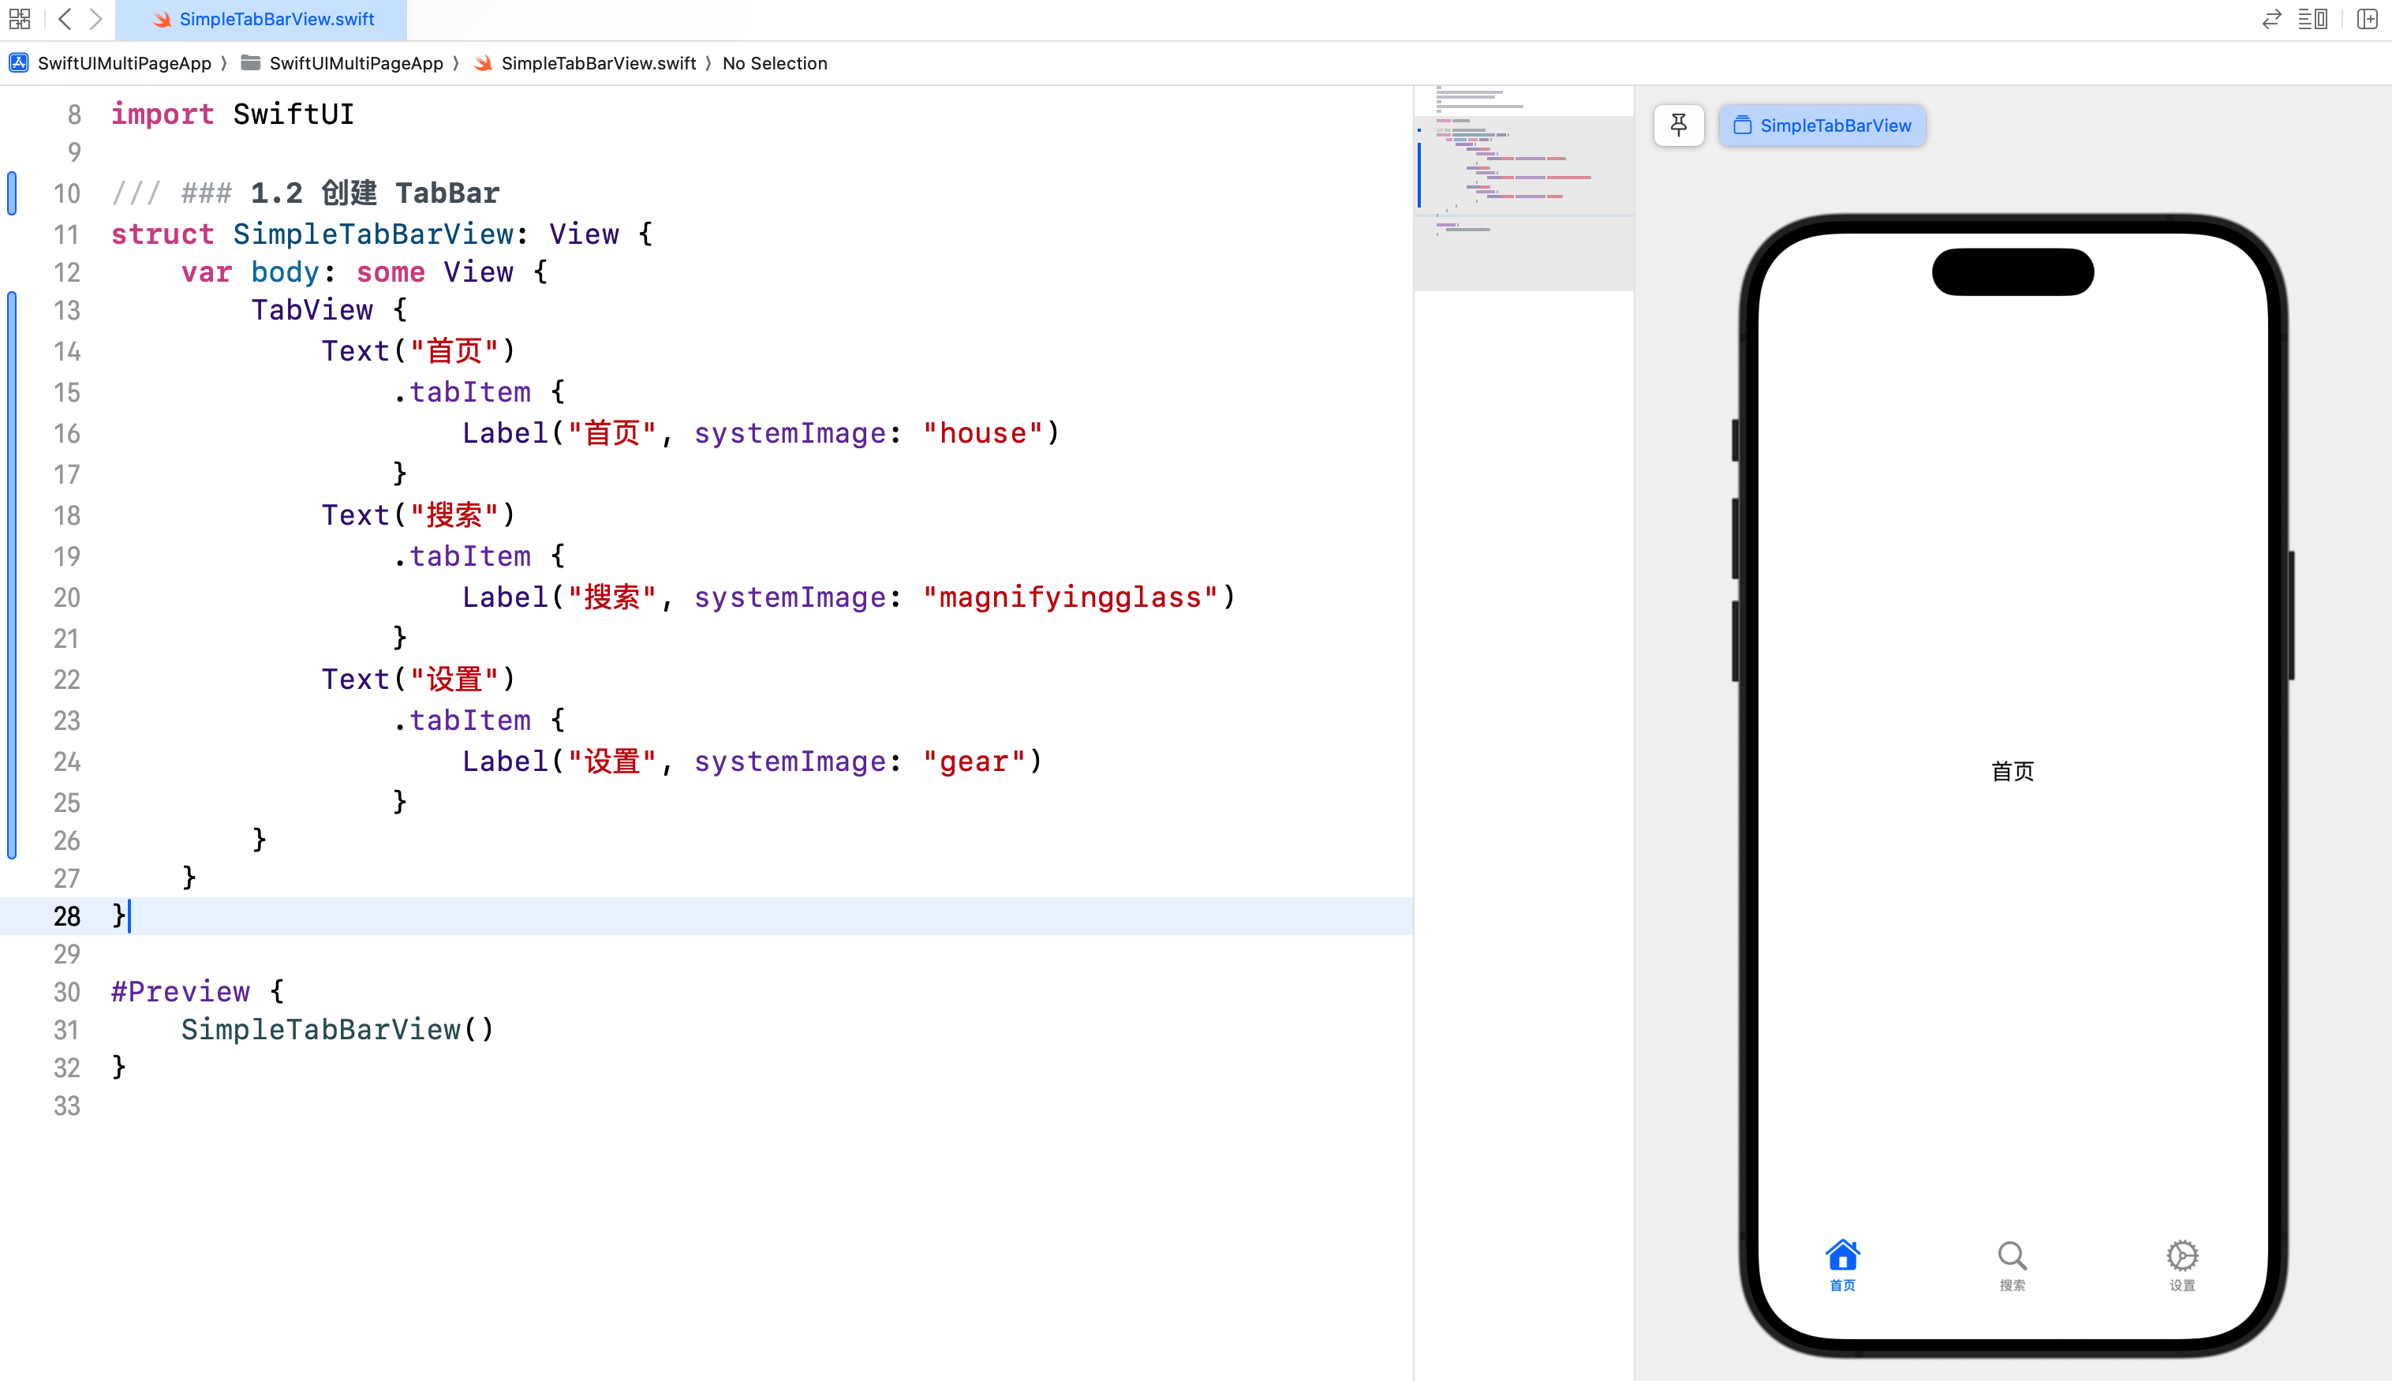Viewport: 2392px width, 1381px height.
Task: Click '.tabItem' modifier on line 19
Action: [x=462, y=557]
